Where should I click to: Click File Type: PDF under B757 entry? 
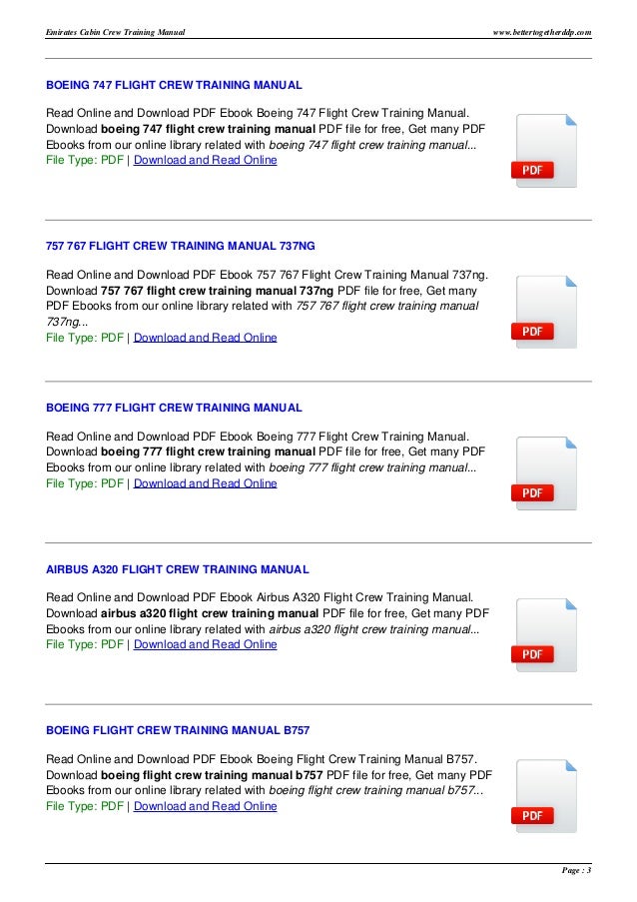85,806
